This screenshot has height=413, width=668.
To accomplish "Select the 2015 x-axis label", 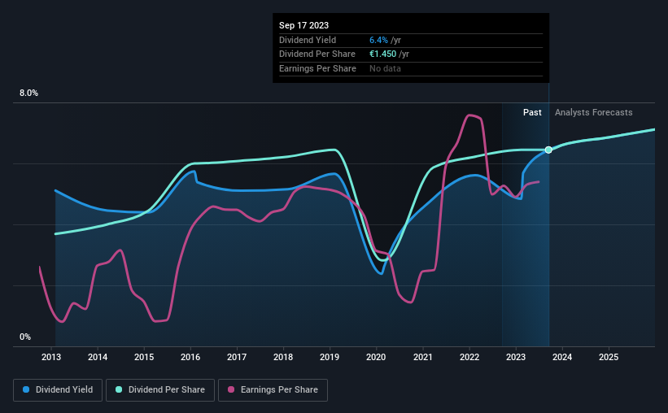I will coord(144,357).
